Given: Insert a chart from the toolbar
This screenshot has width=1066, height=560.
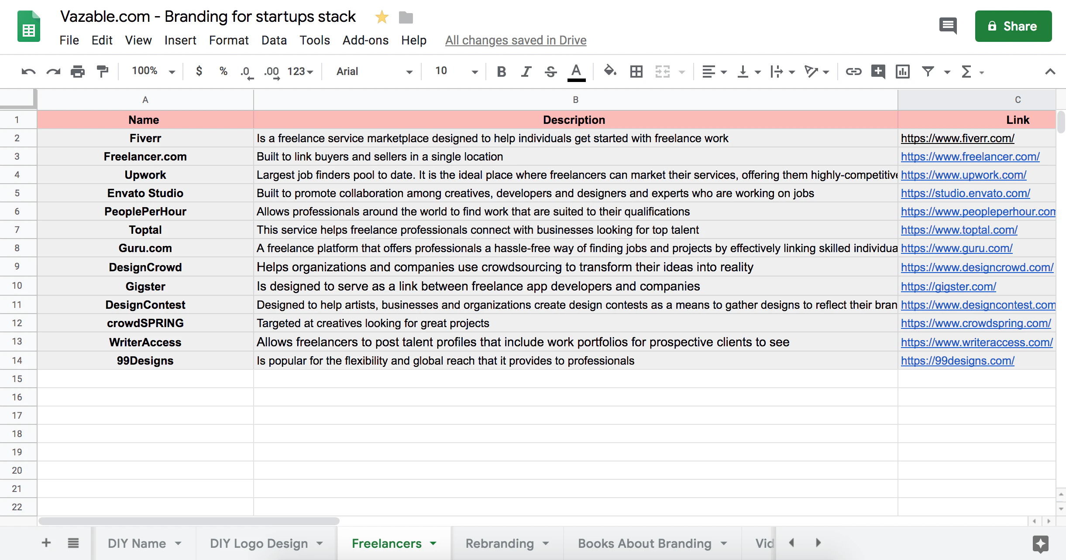Looking at the screenshot, I should [902, 71].
